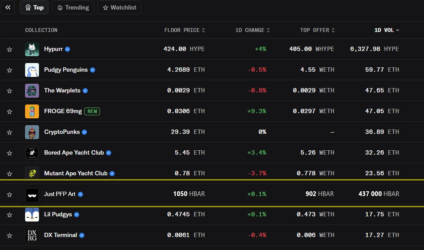The width and height of the screenshot is (424, 250).
Task: Select Pudgy Penguins floor price 4.2689 ETH
Action: pyautogui.click(x=186, y=70)
